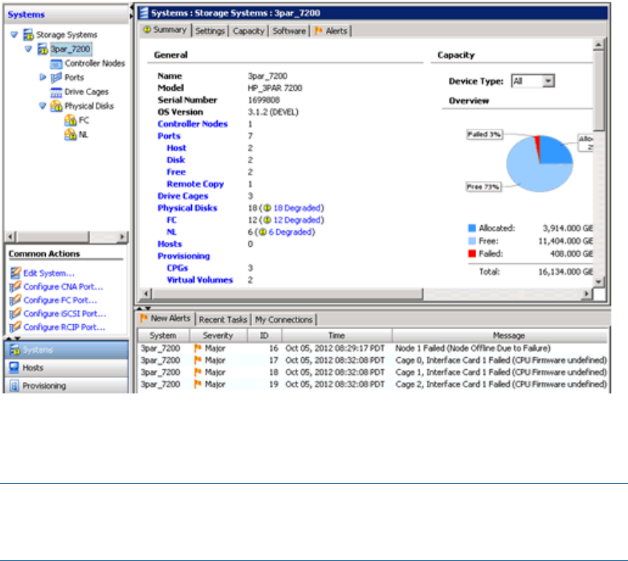This screenshot has width=628, height=561.
Task: Click the Drive Cages tree icon
Action: (x=56, y=92)
